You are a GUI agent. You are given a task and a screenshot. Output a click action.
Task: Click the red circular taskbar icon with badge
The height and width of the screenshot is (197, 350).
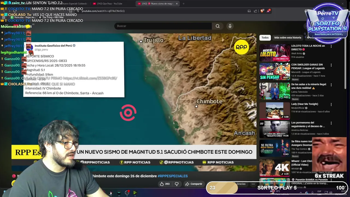pos(127,193)
